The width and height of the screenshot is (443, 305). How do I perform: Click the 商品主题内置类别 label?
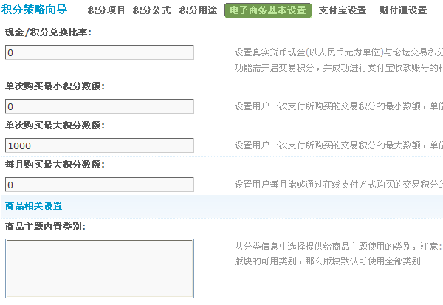coord(45,226)
